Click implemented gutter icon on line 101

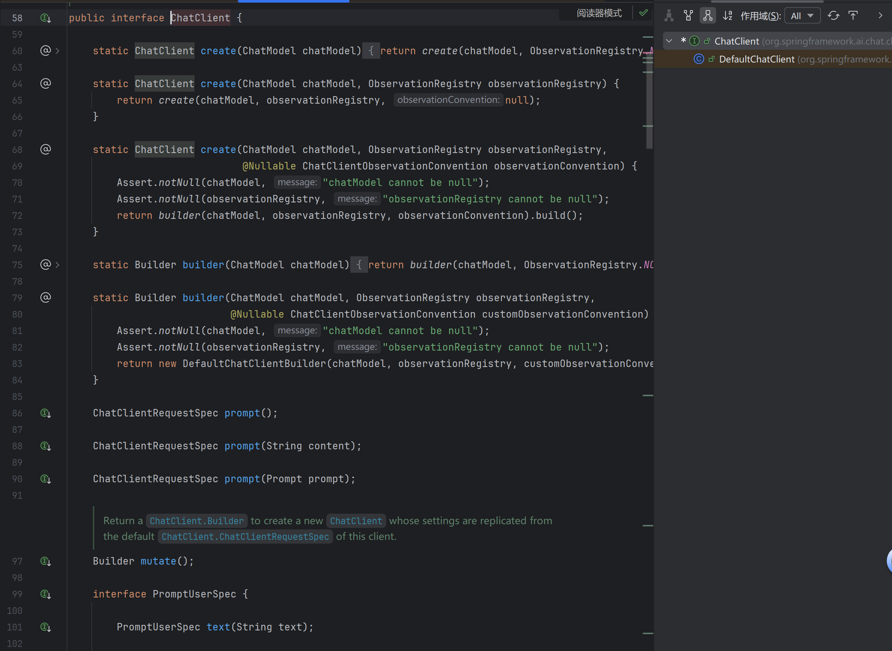pos(46,627)
